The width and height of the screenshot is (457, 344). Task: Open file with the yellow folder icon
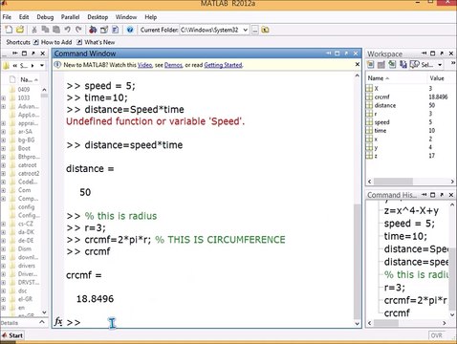(x=20, y=30)
